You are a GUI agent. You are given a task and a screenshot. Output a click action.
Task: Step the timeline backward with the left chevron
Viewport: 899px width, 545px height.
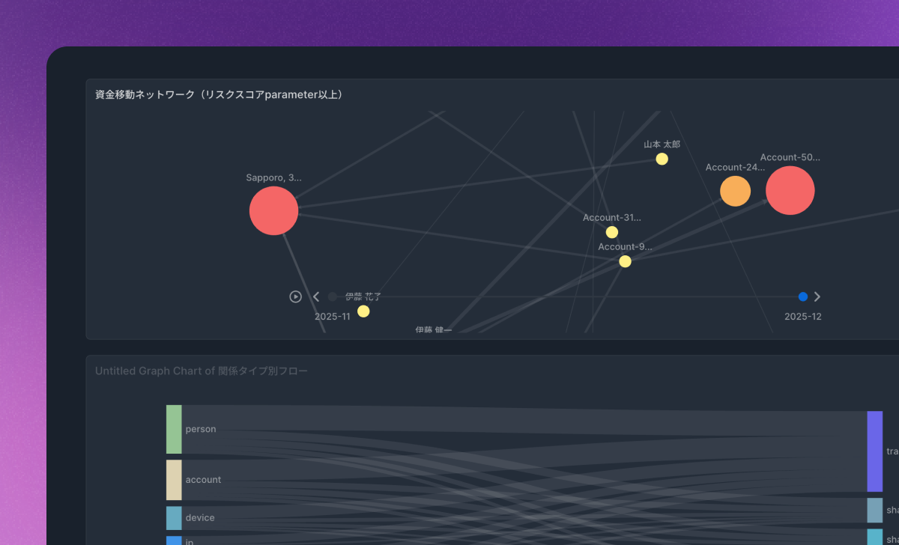pos(315,296)
